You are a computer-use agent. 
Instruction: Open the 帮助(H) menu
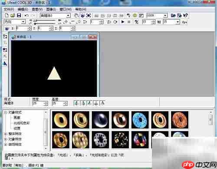pyautogui.click(x=81, y=10)
